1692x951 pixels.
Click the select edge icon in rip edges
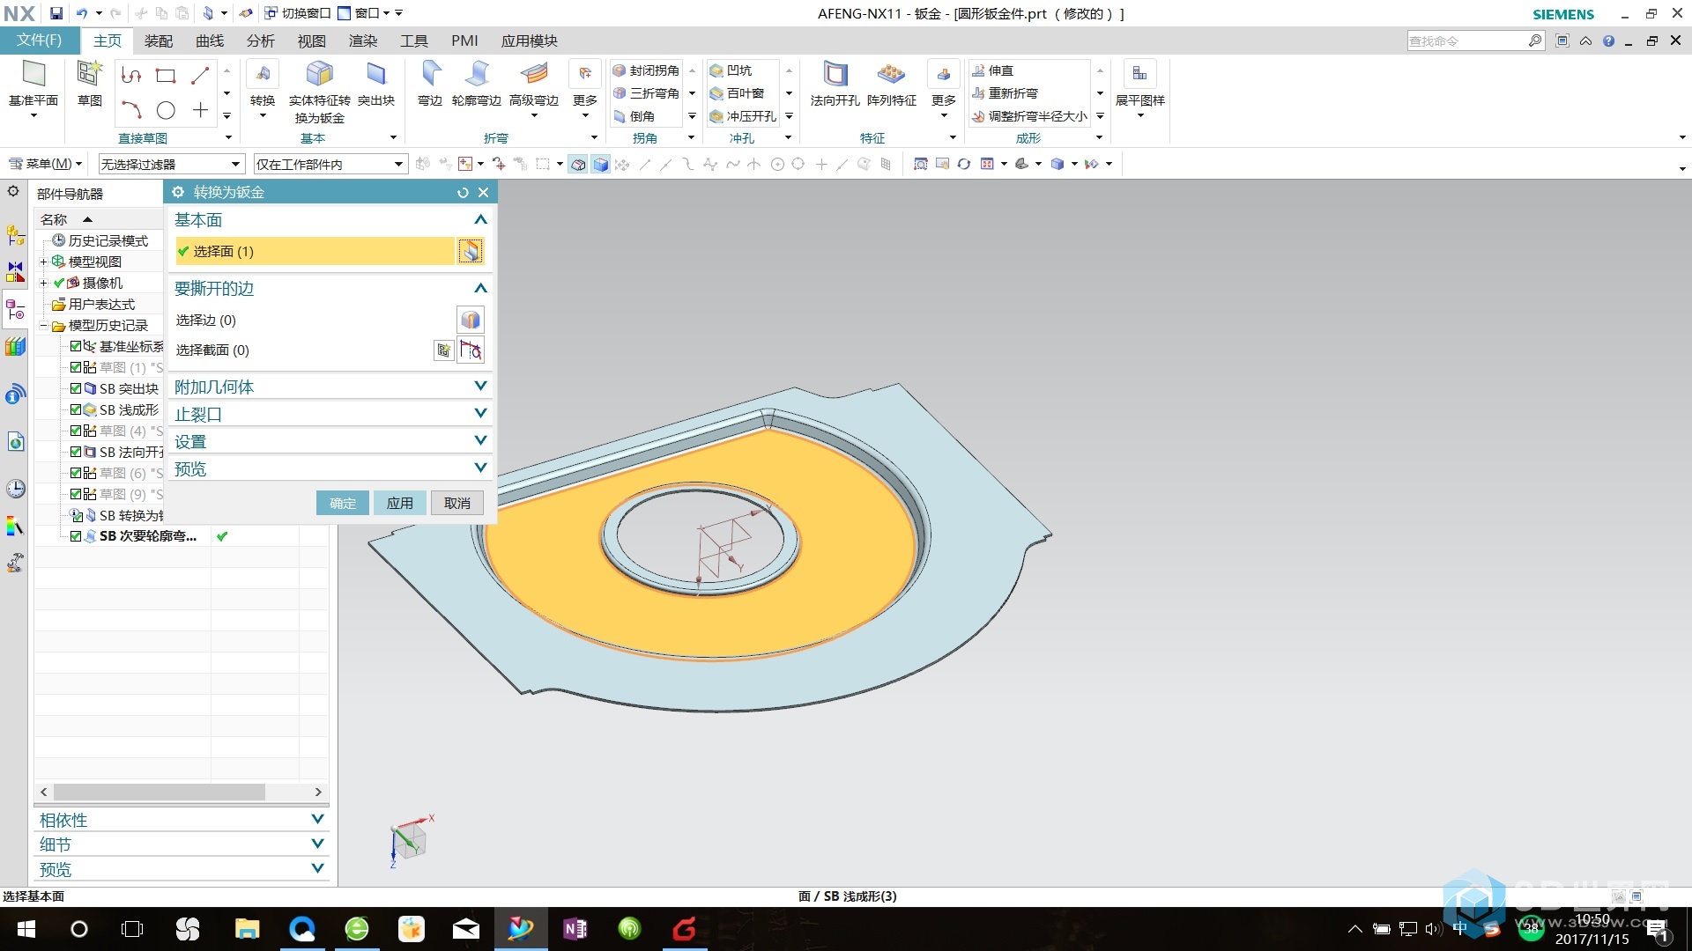471,320
